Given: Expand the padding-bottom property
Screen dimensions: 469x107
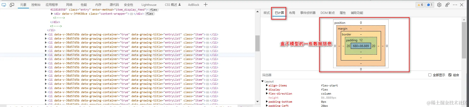Looking at the screenshot, I should 267,102.
